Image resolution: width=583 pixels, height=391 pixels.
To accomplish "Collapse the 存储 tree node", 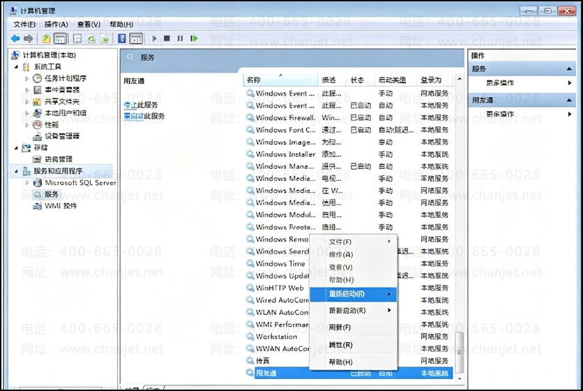I will click(16, 148).
